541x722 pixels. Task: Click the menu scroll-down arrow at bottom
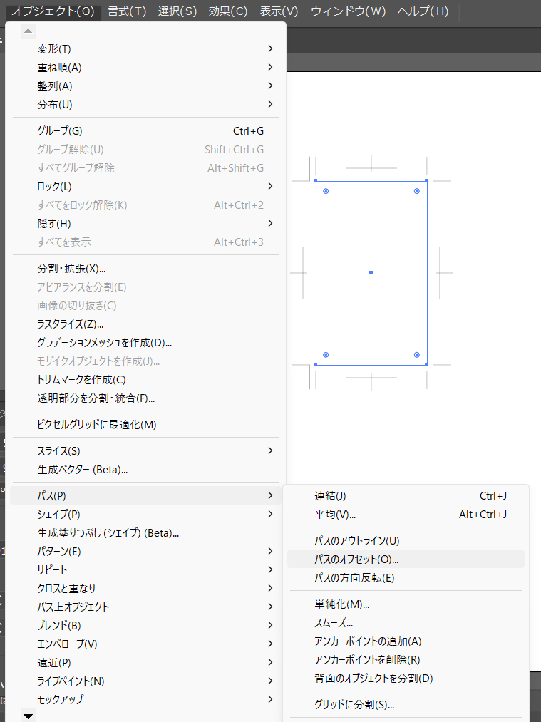click(28, 716)
